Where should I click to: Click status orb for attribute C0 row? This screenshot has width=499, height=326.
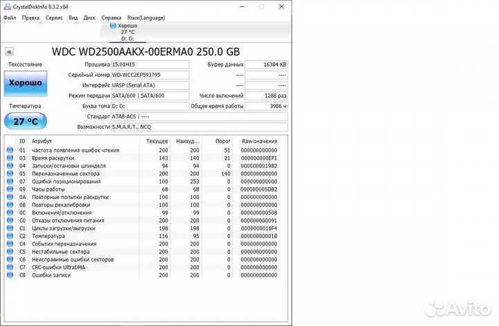[10, 221]
